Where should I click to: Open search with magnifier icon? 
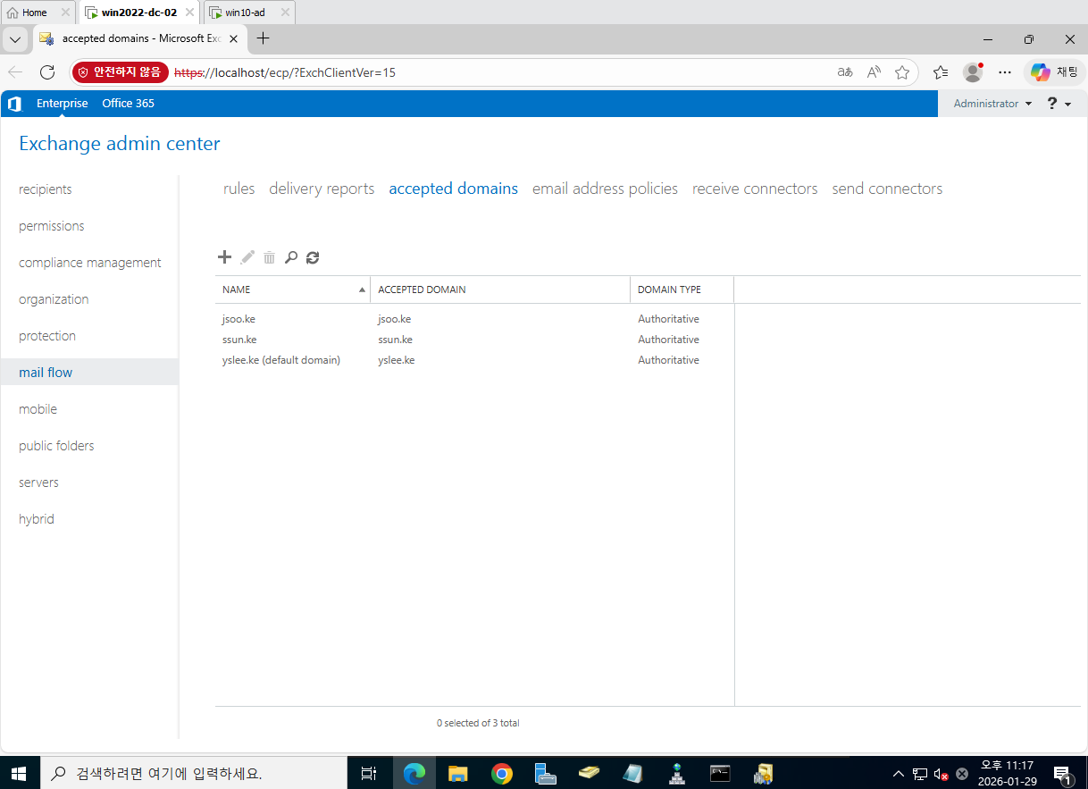[291, 257]
